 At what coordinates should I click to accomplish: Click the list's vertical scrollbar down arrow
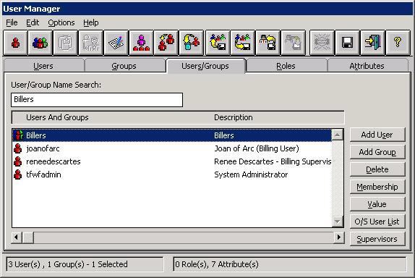click(338, 222)
